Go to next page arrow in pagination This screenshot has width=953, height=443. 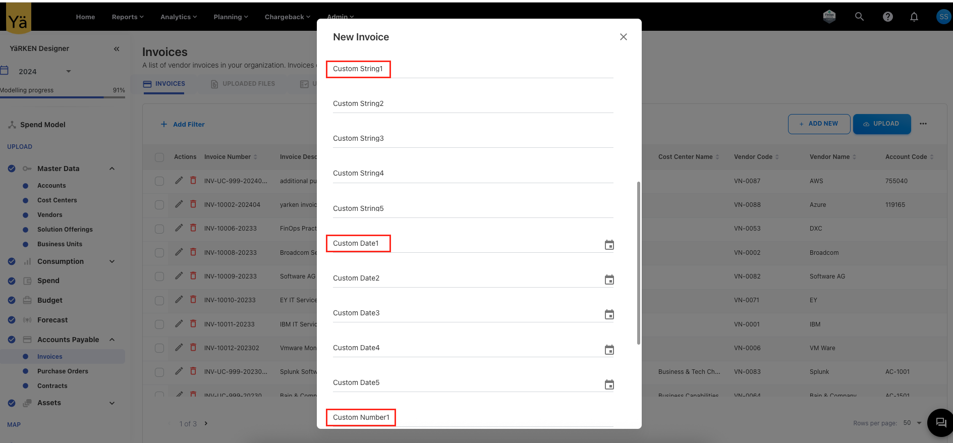(x=206, y=423)
